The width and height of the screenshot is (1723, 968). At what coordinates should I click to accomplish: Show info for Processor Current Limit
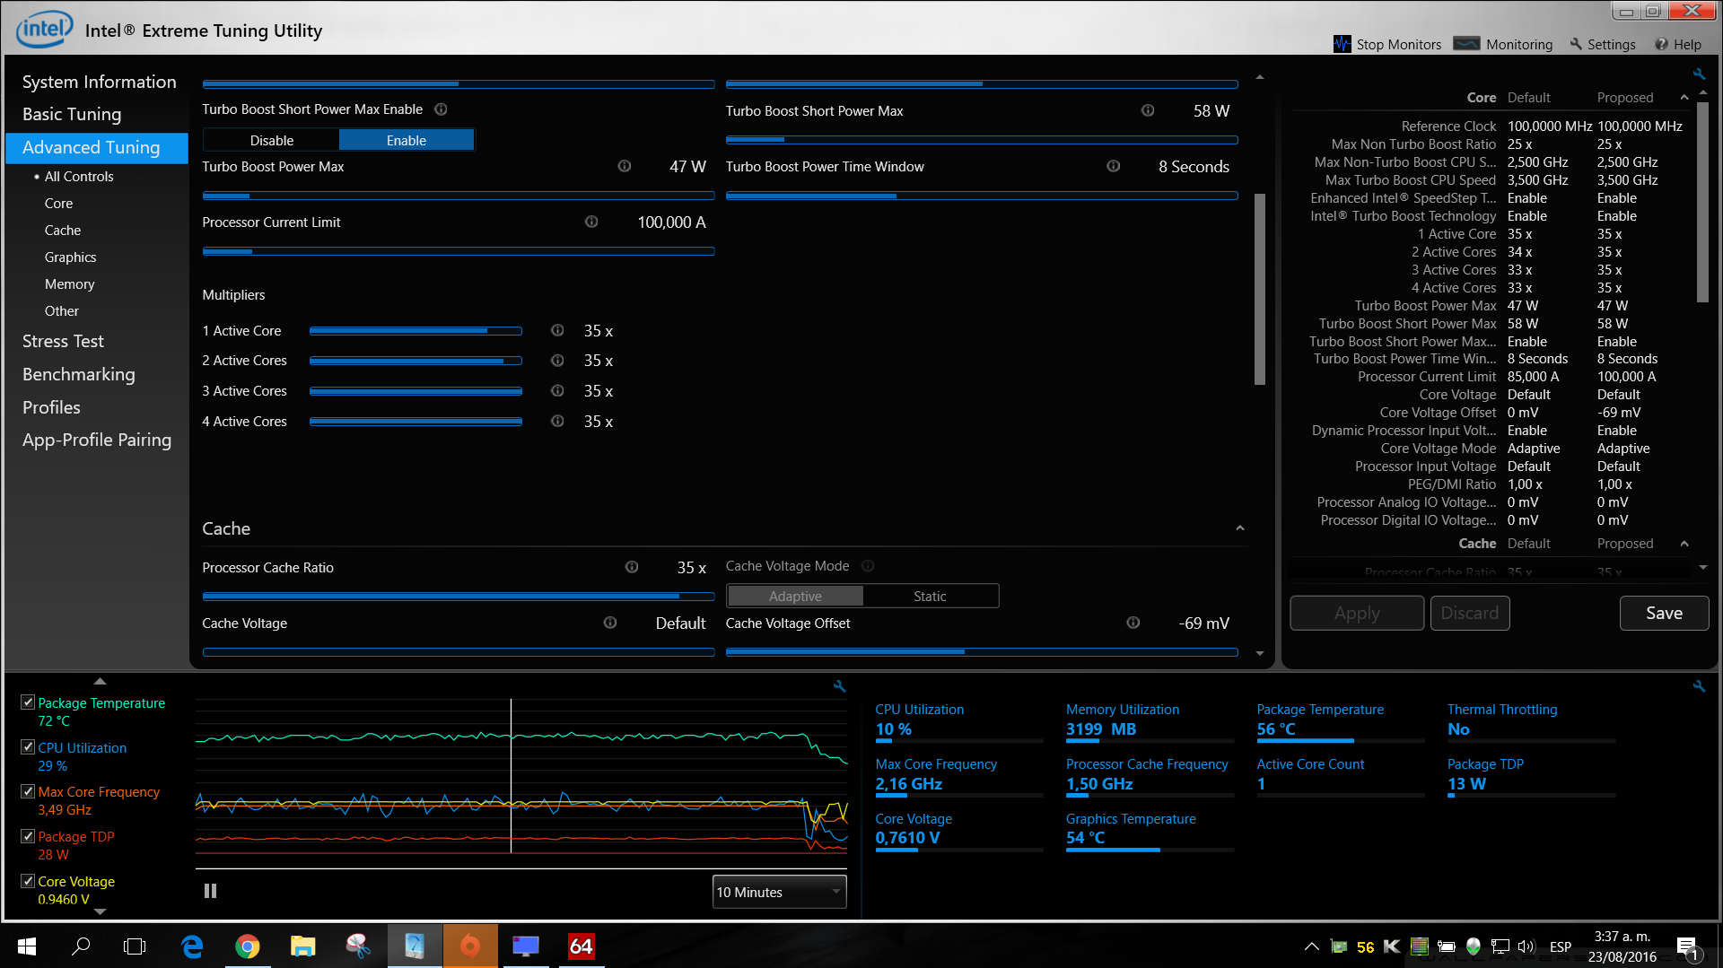591,222
